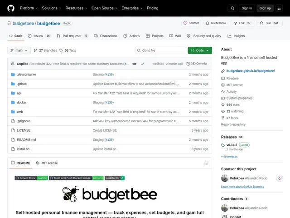Click the Server Tests passing badge

click(31, 178)
